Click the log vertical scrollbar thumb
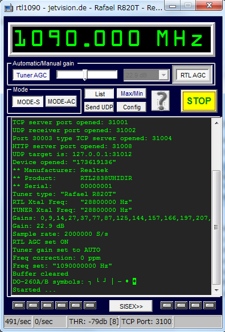The height and width of the screenshot is (332, 225). click(216, 227)
